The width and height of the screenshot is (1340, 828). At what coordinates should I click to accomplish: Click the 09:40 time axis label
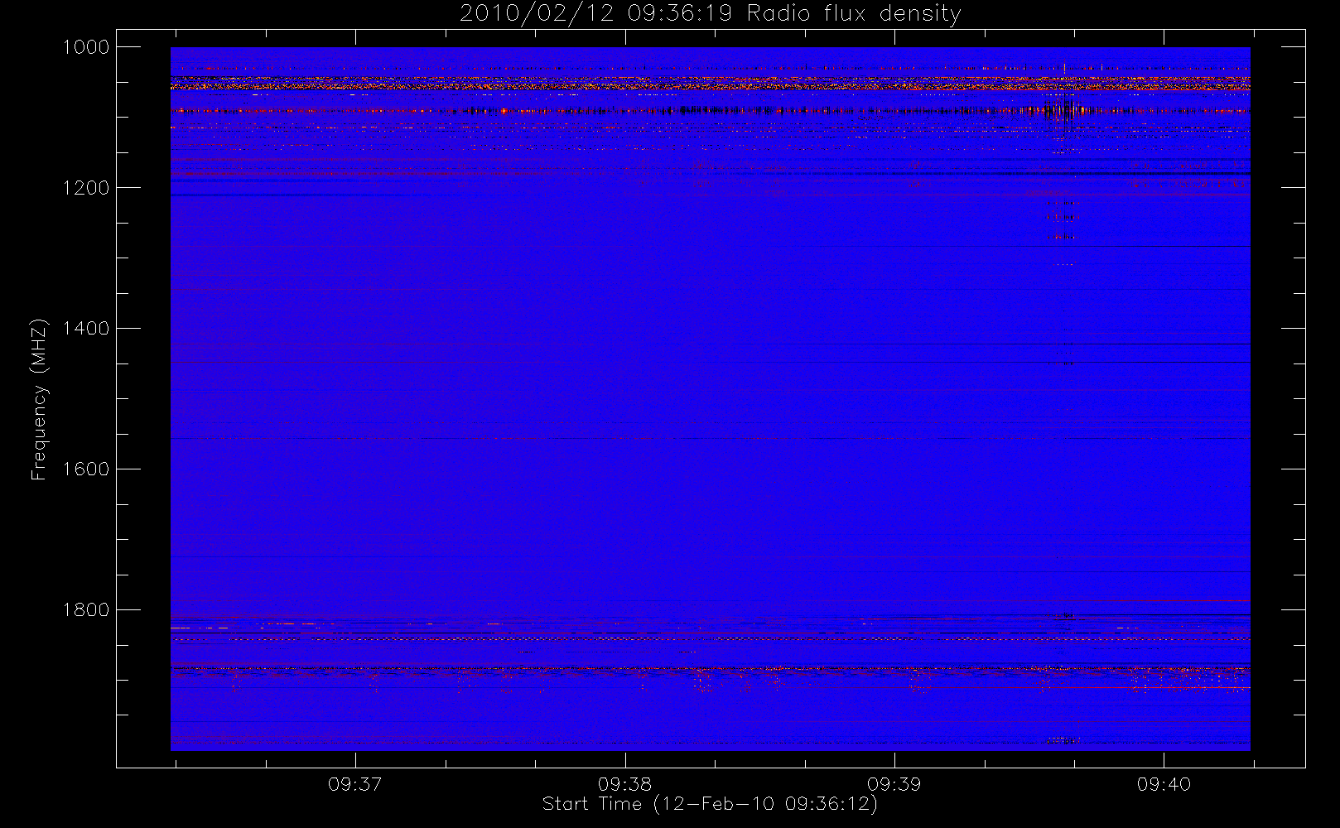point(1164,784)
